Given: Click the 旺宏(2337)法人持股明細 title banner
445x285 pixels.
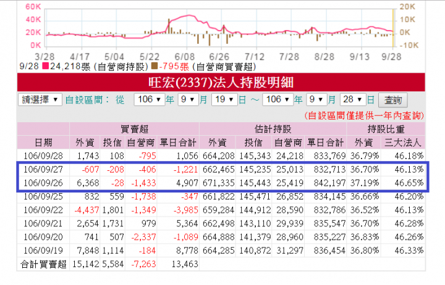Looking at the screenshot, I should [x=221, y=82].
